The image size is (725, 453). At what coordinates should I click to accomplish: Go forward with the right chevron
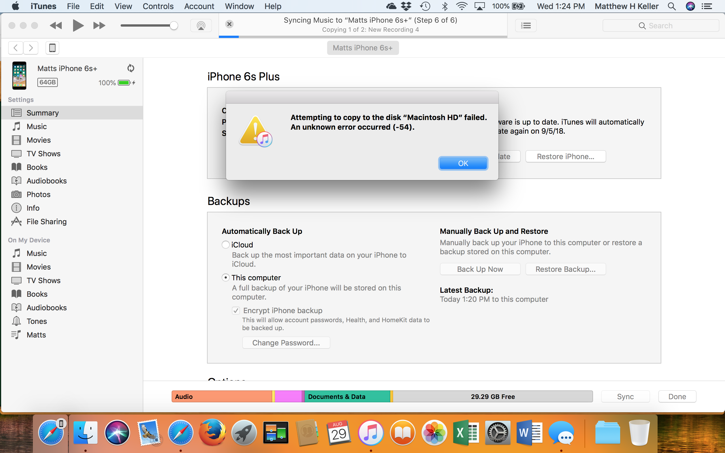[31, 48]
